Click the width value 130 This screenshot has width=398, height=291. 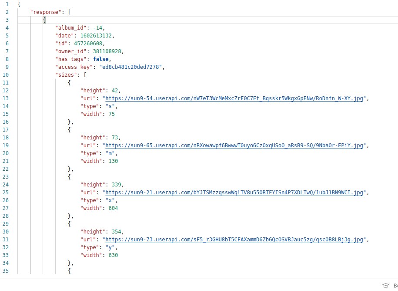coord(113,161)
